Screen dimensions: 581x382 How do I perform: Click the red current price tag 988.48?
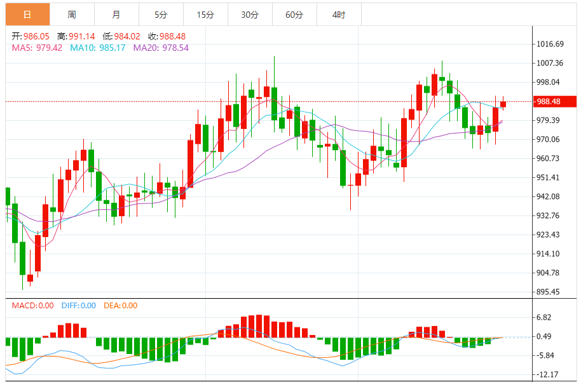click(x=555, y=102)
